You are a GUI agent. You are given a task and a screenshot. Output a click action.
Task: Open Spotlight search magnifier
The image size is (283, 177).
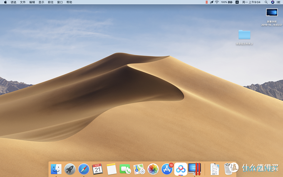(266, 2)
